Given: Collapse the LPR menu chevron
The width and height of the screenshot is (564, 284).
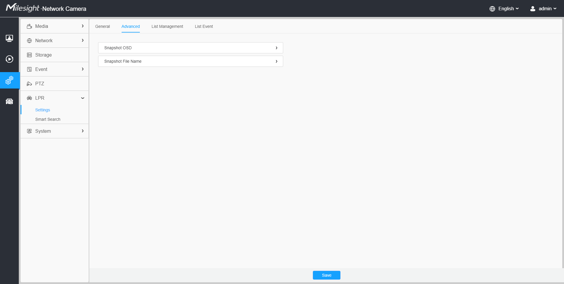Looking at the screenshot, I should pos(83,98).
